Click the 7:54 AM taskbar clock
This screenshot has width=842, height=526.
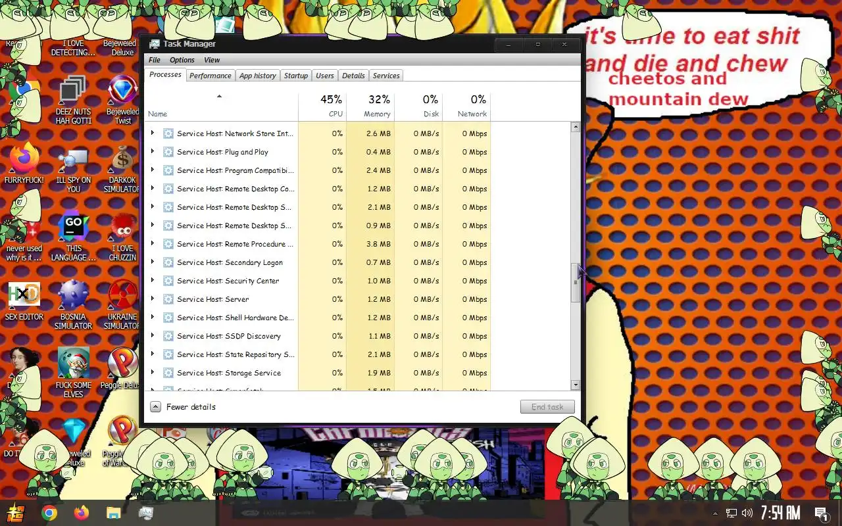(780, 513)
